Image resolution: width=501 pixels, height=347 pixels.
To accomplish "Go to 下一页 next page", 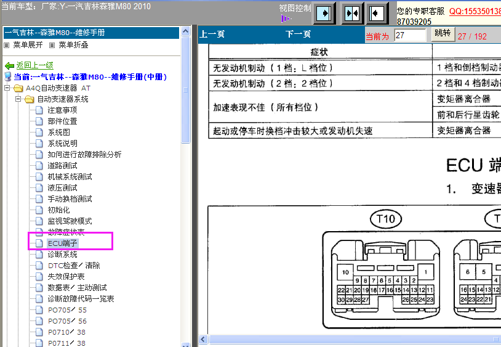I will (298, 35).
